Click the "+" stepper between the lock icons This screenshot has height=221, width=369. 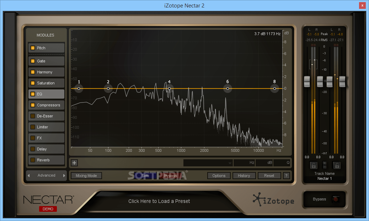(325, 162)
